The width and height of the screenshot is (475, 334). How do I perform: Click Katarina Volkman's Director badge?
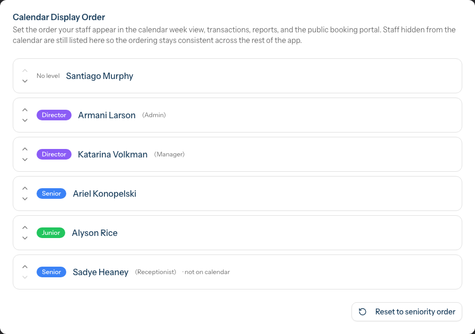(x=54, y=154)
